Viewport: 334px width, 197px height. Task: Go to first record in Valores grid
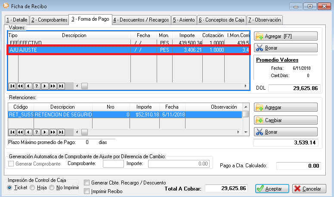tap(12, 86)
